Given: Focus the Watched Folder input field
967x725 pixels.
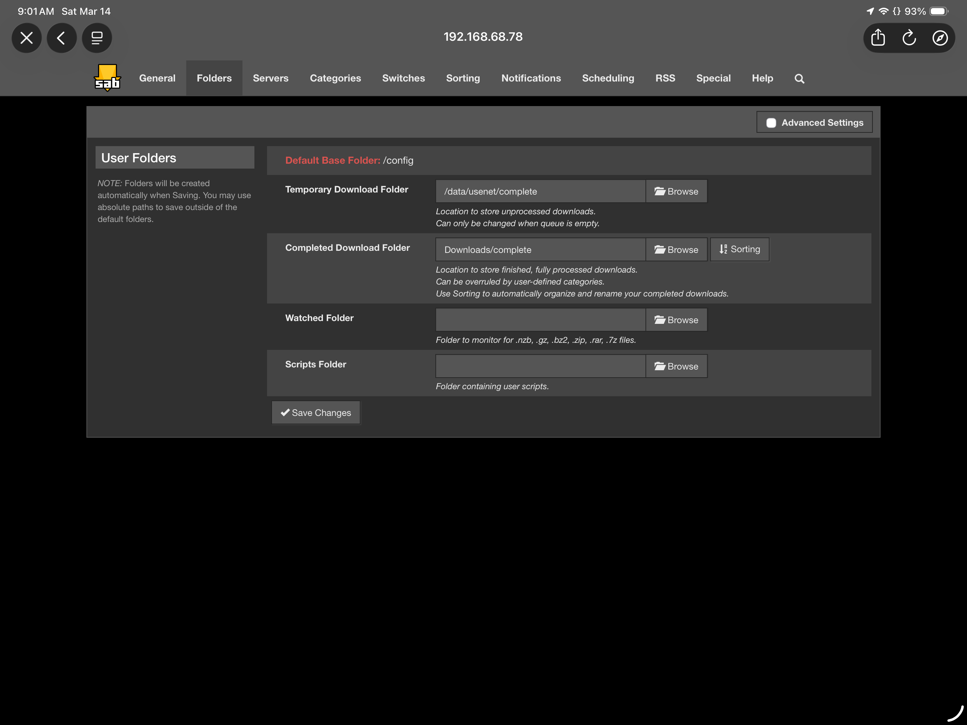Looking at the screenshot, I should pos(541,320).
